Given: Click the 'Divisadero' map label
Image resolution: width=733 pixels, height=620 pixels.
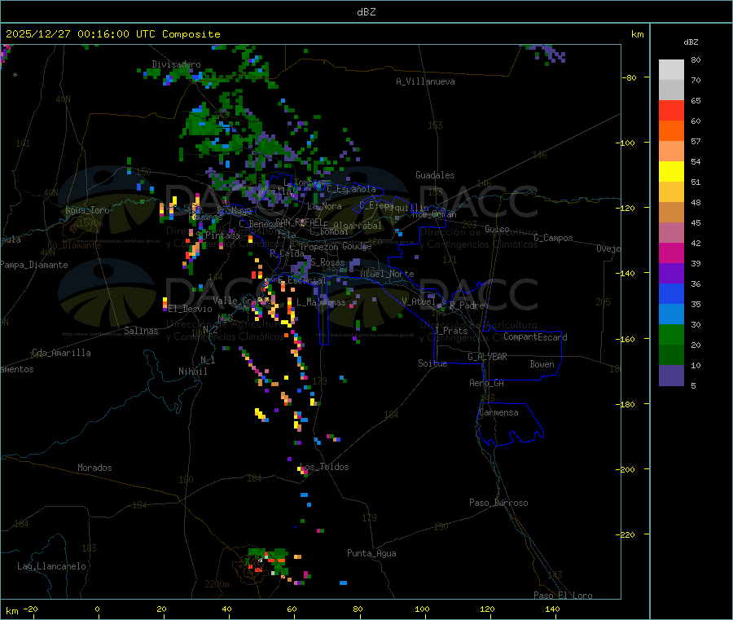Looking at the screenshot, I should point(176,64).
